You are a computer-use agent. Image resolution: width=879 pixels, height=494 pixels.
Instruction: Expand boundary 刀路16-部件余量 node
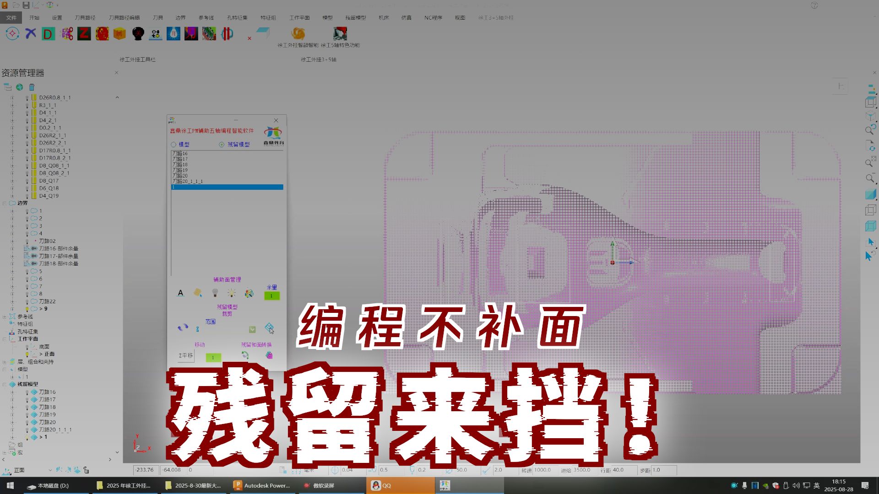pyautogui.click(x=12, y=249)
